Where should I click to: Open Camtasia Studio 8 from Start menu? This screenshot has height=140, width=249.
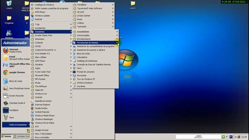pos(16,103)
